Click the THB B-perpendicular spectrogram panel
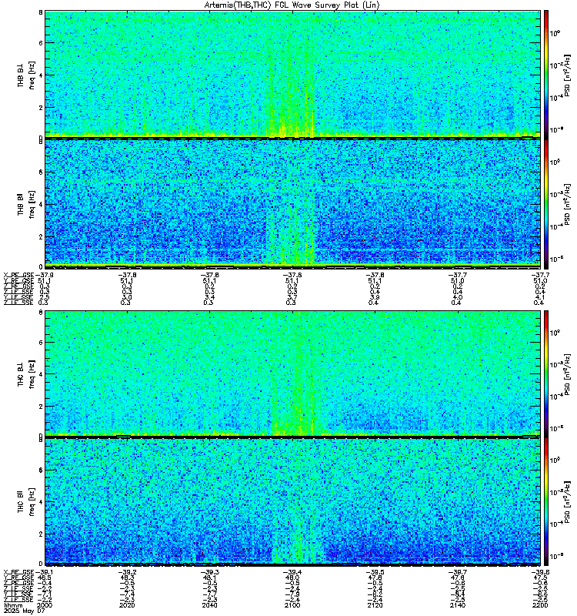Image resolution: width=577 pixels, height=616 pixels. 292,74
